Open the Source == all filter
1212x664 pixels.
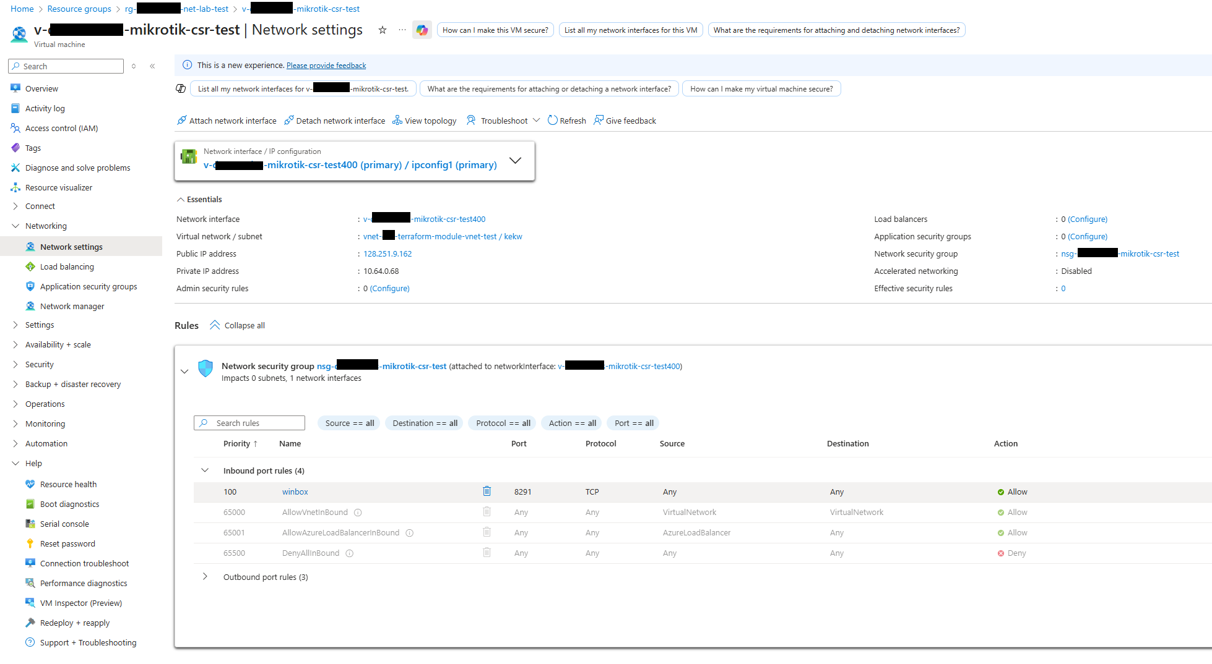(x=350, y=423)
